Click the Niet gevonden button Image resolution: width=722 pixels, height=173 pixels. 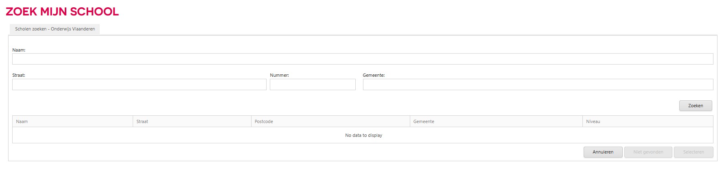(648, 152)
